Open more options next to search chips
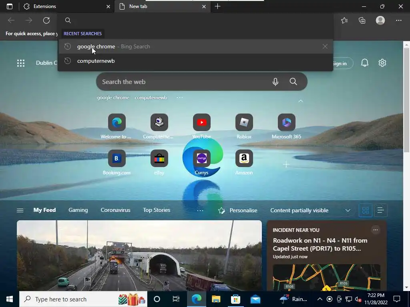The width and height of the screenshot is (410, 307). pyautogui.click(x=180, y=98)
